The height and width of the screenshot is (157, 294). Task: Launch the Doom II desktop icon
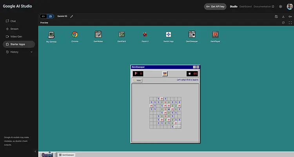click(x=145, y=37)
